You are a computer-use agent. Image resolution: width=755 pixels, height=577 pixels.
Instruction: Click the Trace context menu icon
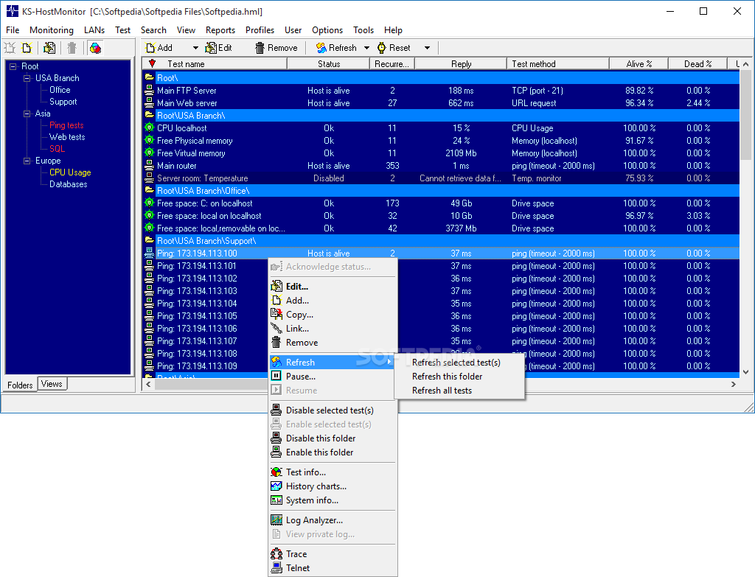(x=276, y=554)
